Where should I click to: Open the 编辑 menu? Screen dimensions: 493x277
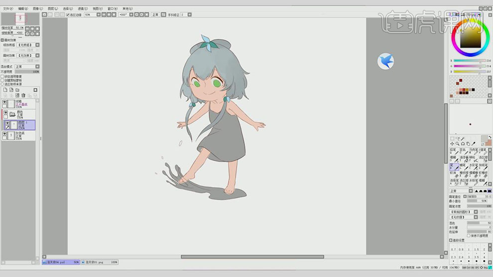(x=23, y=9)
